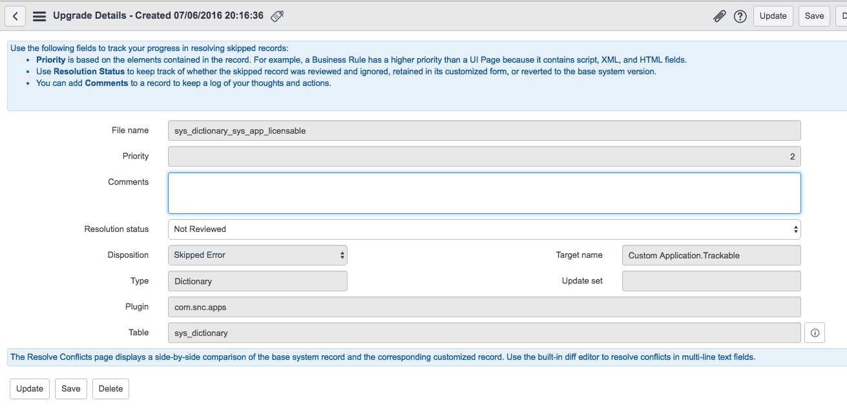Image resolution: width=847 pixels, height=418 pixels.
Task: Click the Update button in the header
Action: tap(773, 16)
